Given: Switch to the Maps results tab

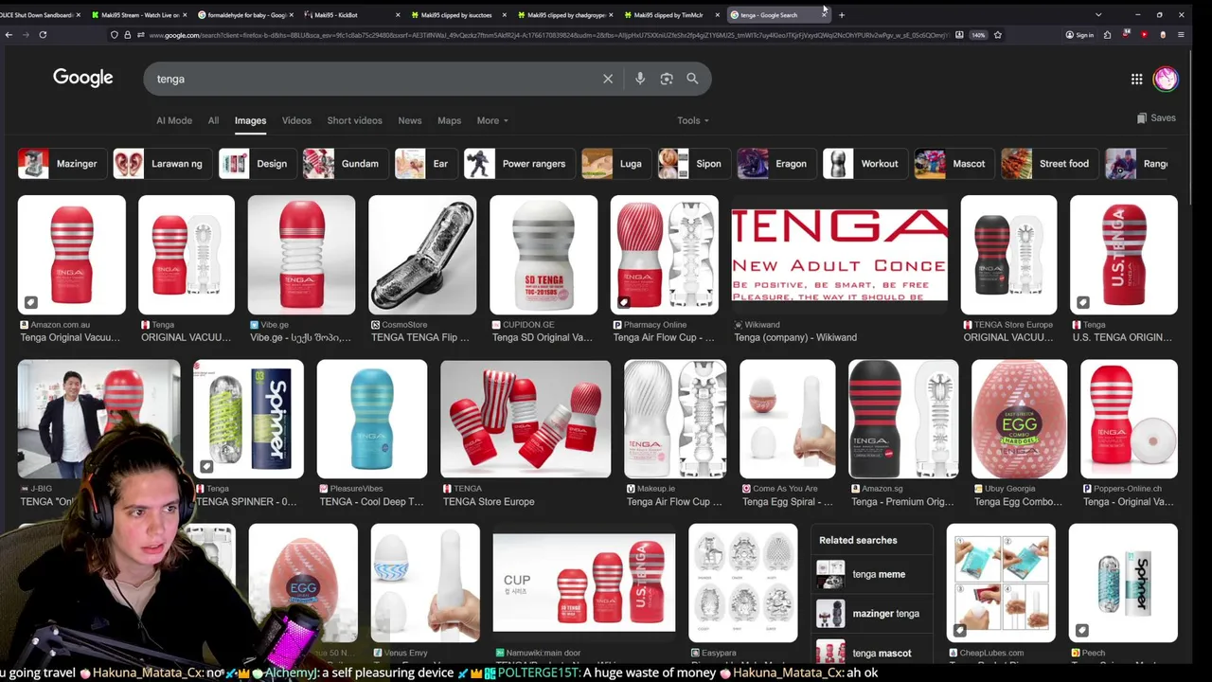Looking at the screenshot, I should (449, 120).
